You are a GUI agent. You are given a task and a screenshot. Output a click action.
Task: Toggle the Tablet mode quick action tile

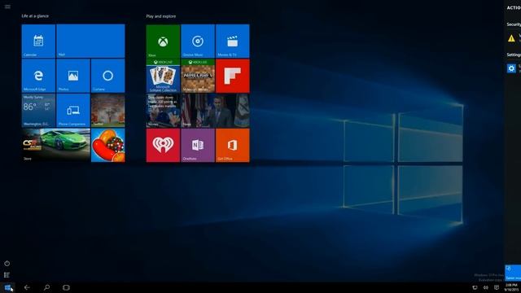click(x=513, y=273)
